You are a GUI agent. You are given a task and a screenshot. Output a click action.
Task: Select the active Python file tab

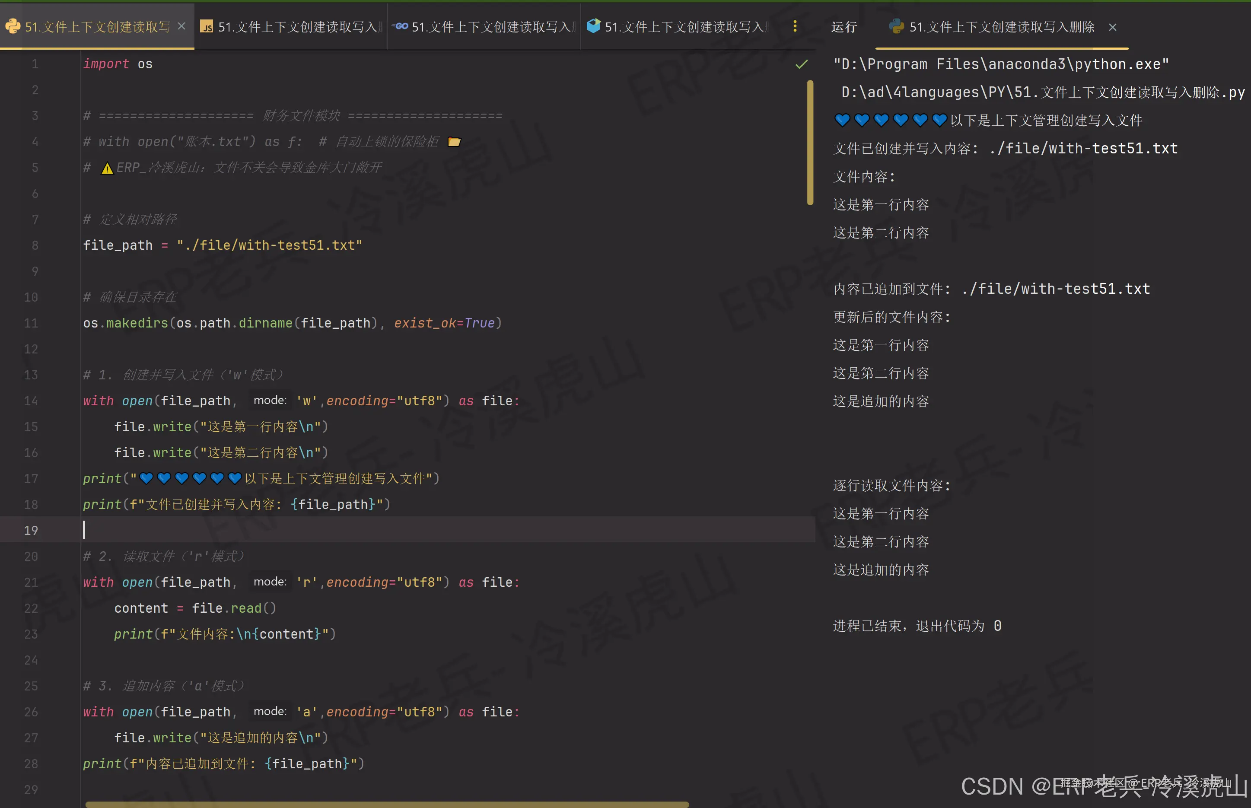(97, 27)
